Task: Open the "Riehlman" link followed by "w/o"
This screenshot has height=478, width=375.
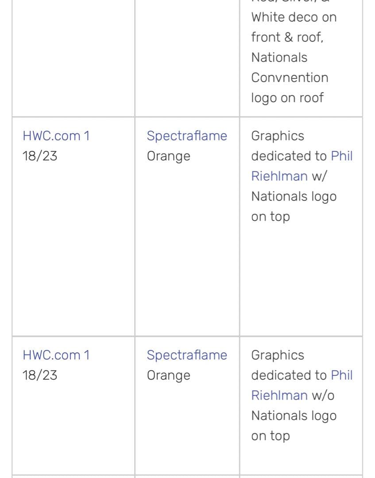Action: click(279, 395)
